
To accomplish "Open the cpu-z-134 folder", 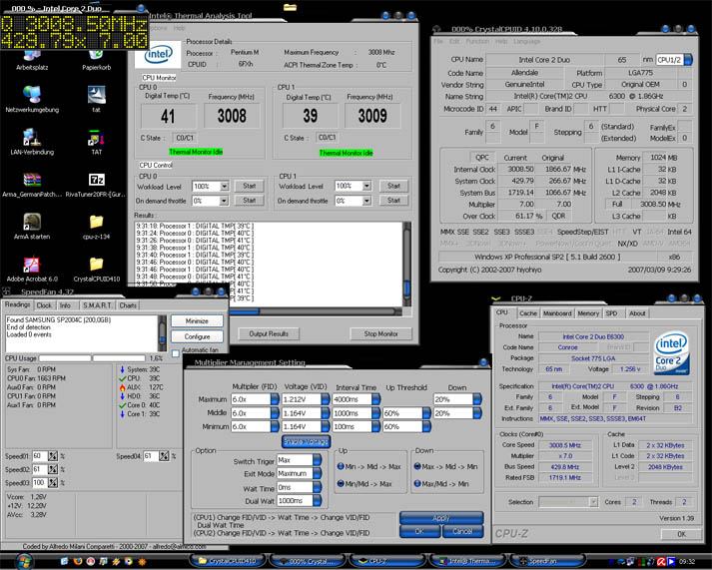I will coord(96,226).
